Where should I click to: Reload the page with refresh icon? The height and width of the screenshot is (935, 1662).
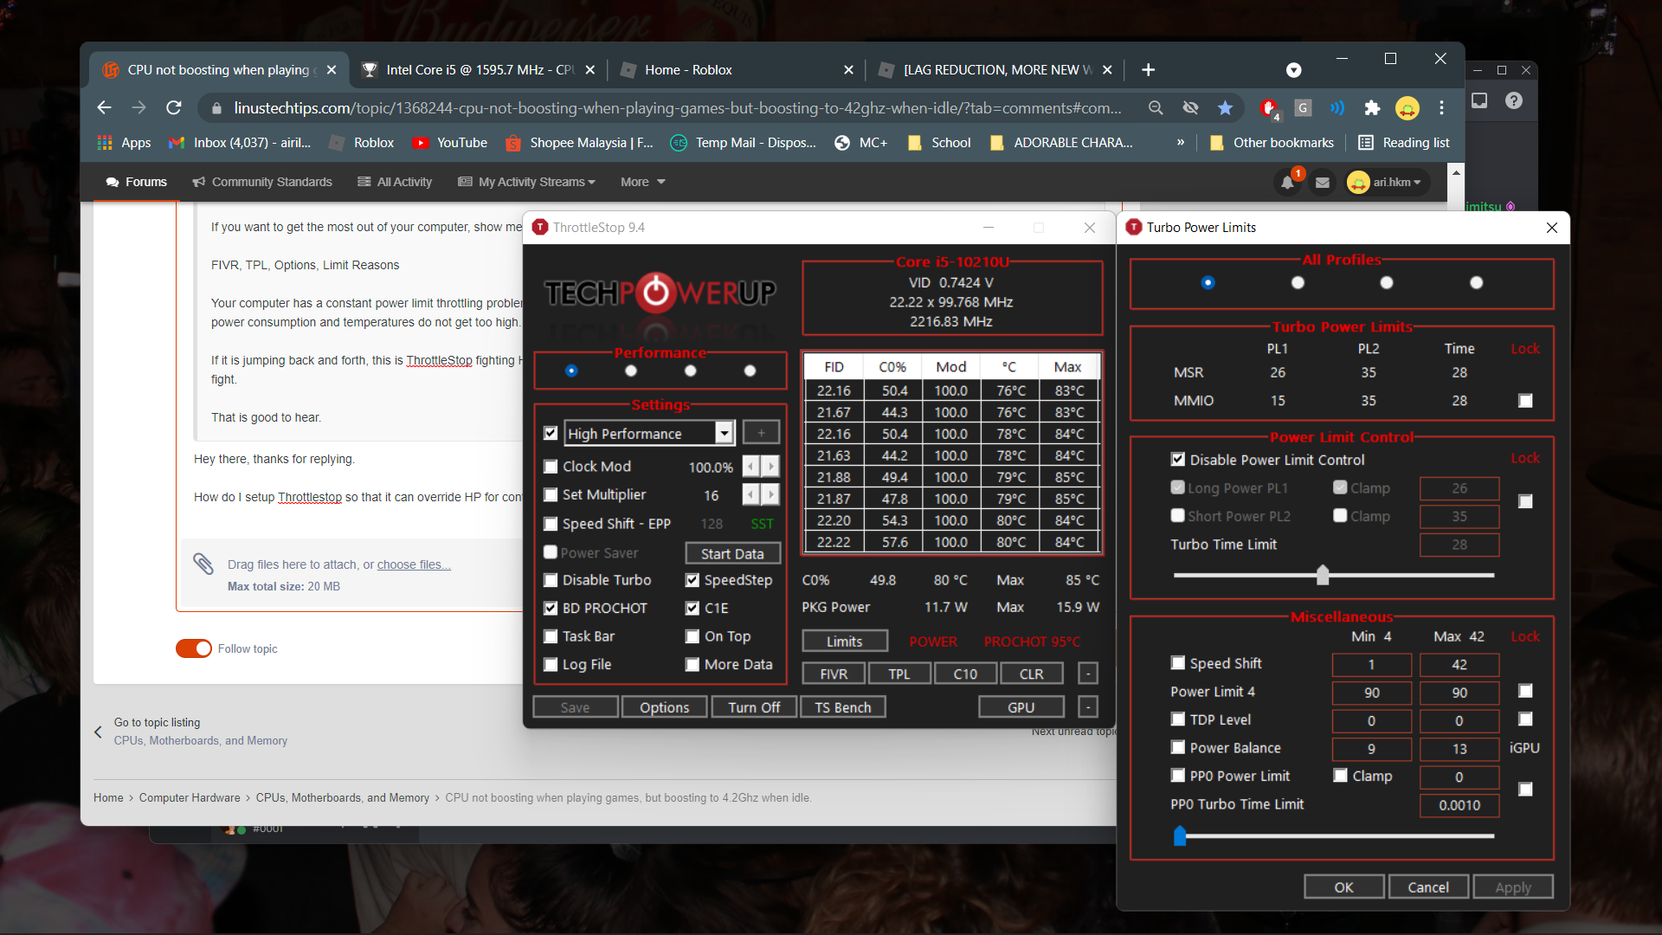click(x=174, y=108)
